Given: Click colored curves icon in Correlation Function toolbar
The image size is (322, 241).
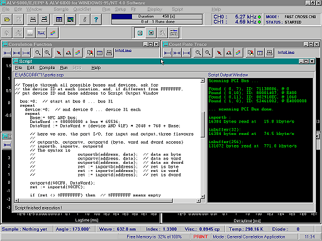Looking at the screenshot, I should tap(77, 53).
